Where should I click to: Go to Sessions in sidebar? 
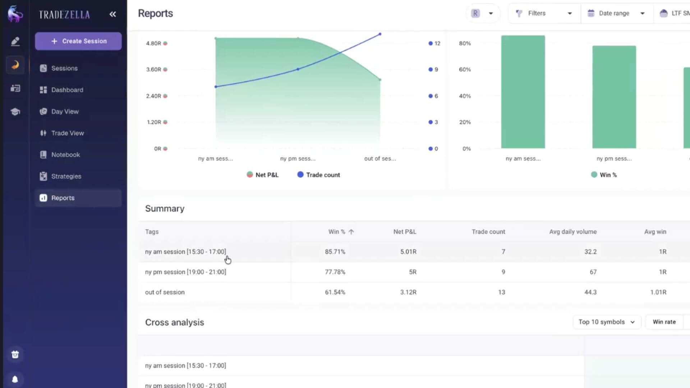point(64,68)
